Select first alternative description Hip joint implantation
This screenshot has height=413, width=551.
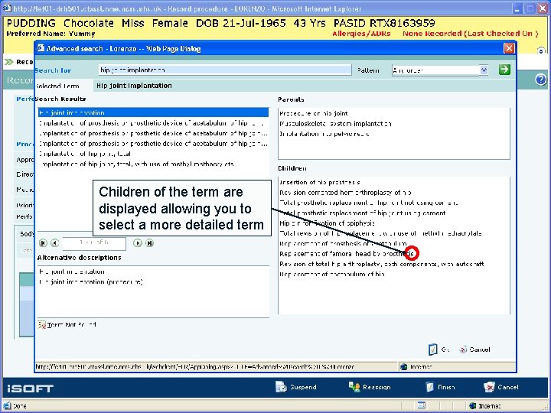72,272
